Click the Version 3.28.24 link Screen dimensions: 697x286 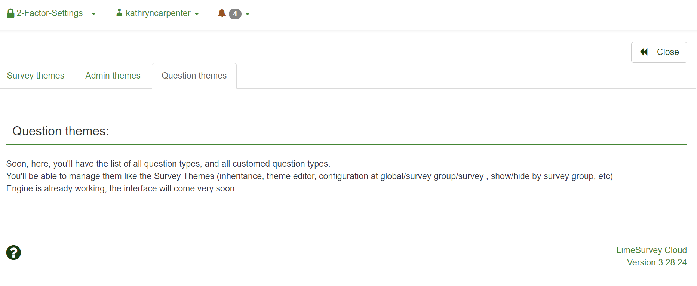(x=657, y=262)
